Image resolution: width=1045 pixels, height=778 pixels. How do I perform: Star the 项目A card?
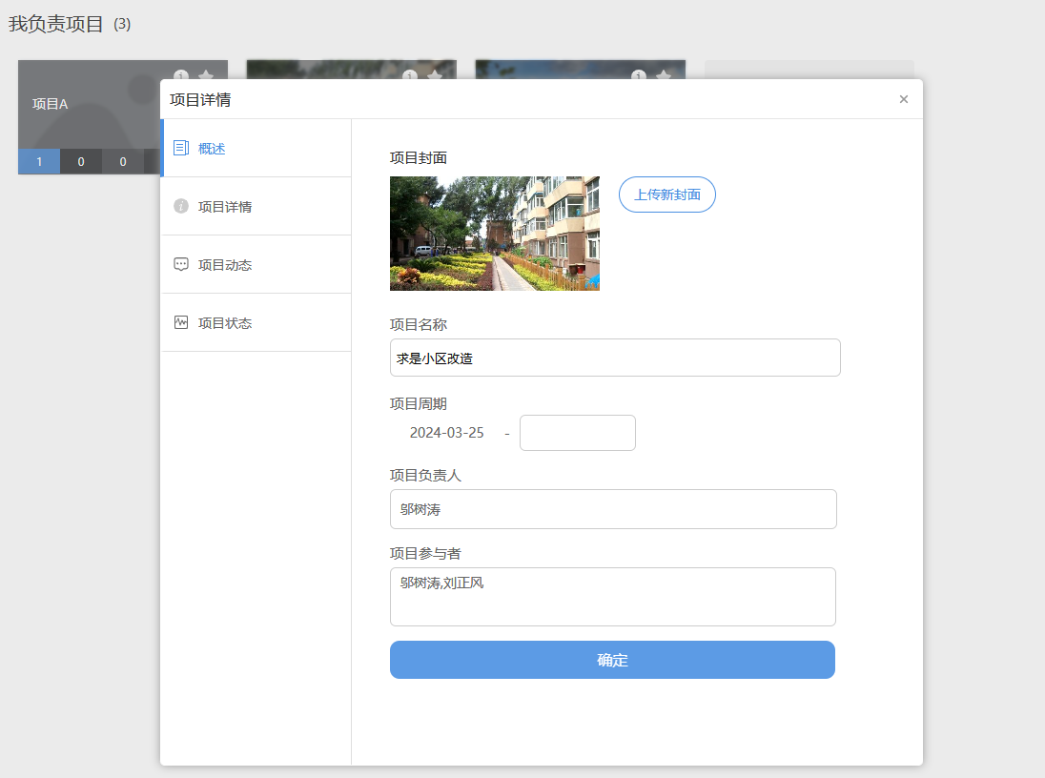206,76
